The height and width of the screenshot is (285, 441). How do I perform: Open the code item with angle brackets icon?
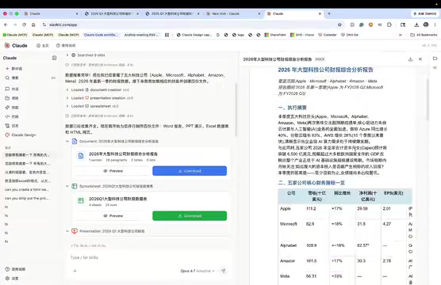coord(12,116)
